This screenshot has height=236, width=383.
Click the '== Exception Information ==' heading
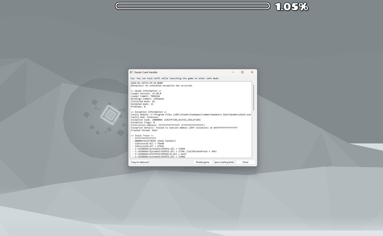point(149,112)
